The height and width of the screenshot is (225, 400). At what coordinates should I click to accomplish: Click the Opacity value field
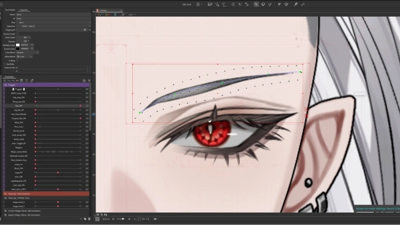(22, 41)
